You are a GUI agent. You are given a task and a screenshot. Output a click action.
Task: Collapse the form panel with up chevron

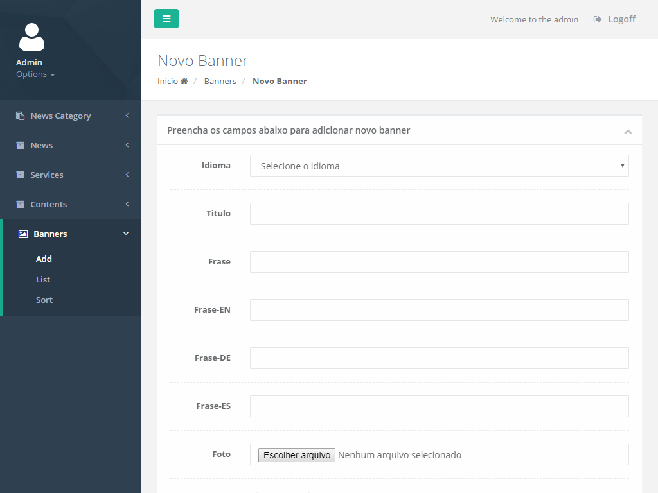point(628,132)
